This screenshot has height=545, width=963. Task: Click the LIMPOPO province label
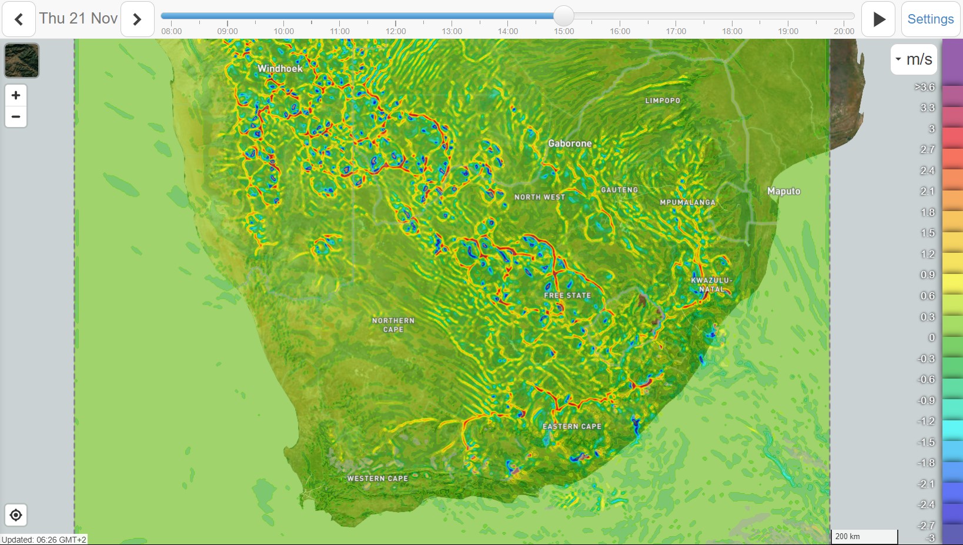[663, 101]
